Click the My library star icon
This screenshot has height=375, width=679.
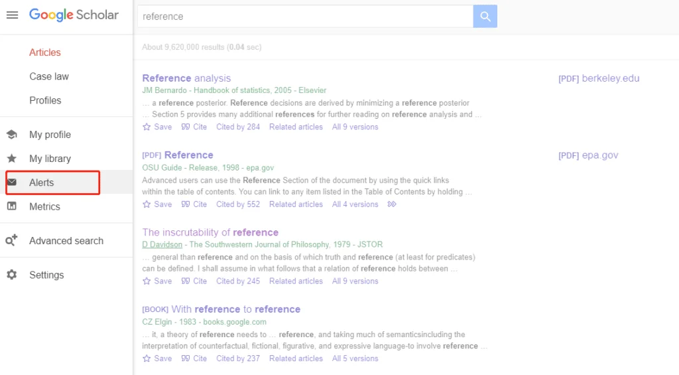(12, 158)
